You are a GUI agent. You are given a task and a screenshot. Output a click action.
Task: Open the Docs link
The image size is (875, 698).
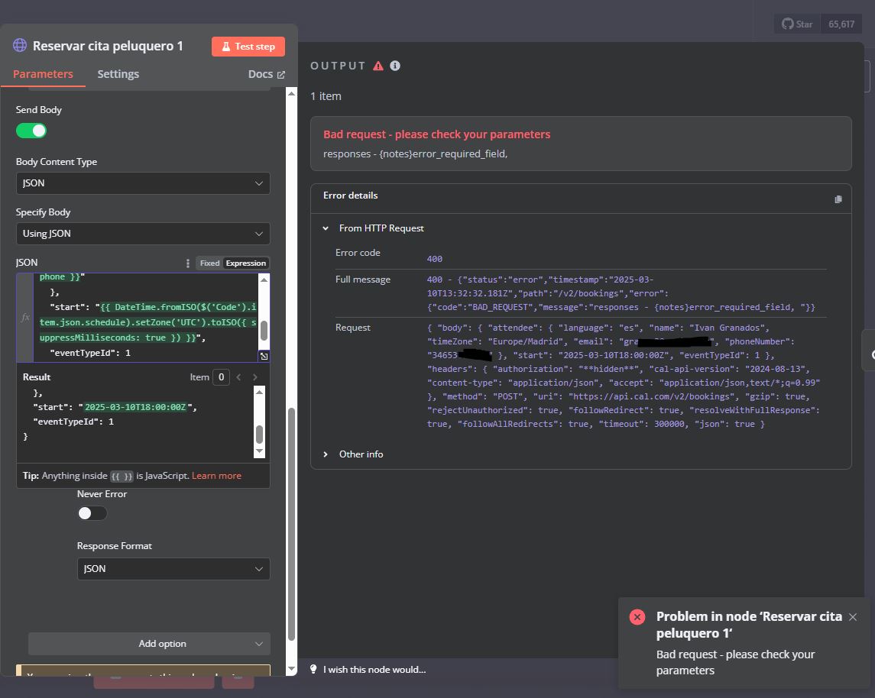click(266, 74)
